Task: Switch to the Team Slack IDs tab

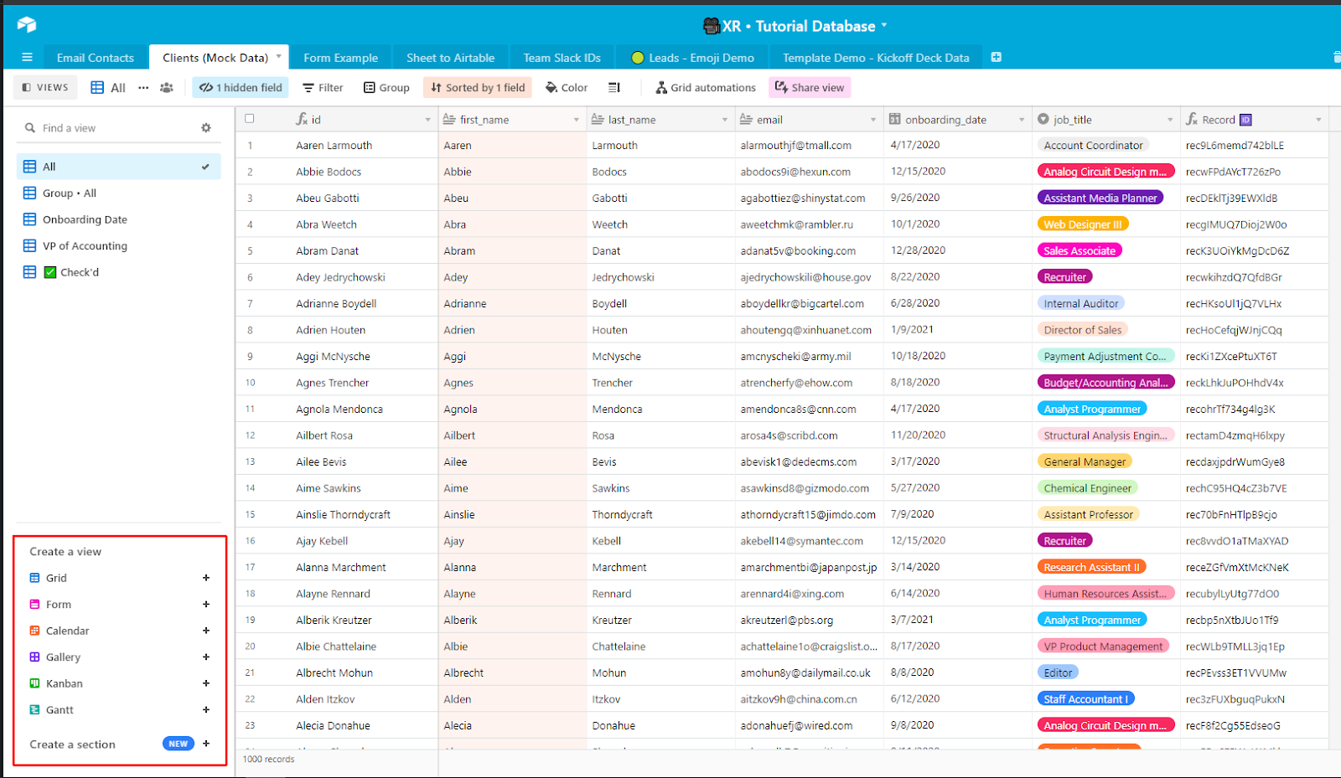Action: point(562,58)
